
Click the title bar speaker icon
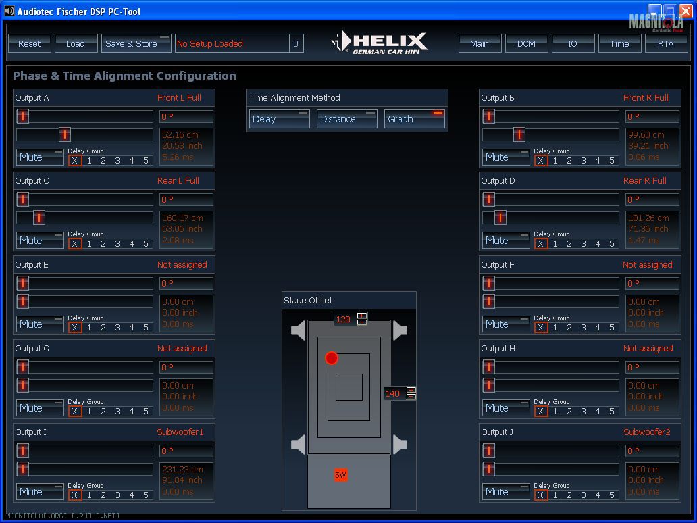tap(9, 11)
